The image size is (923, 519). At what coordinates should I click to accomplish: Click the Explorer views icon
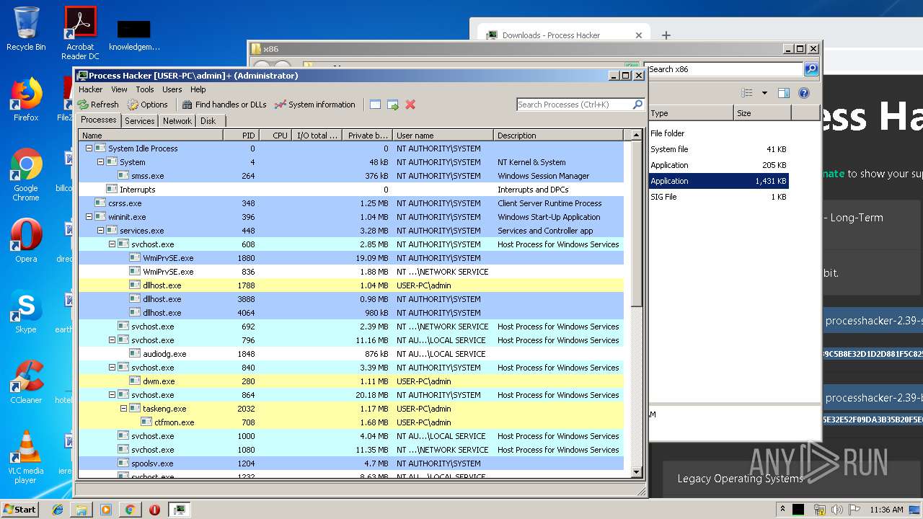tap(747, 93)
